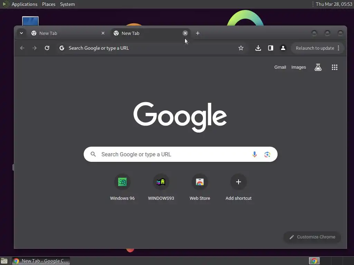354x265 pixels.
Task: Close the active second New Tab
Action: pyautogui.click(x=185, y=33)
